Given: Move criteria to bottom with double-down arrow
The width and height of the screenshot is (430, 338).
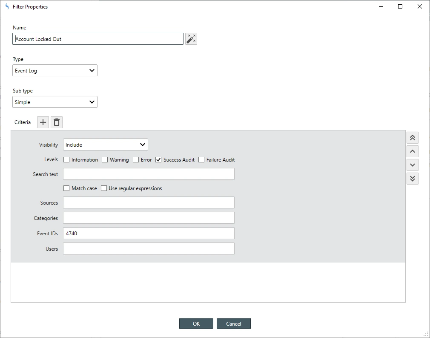Looking at the screenshot, I should [412, 179].
